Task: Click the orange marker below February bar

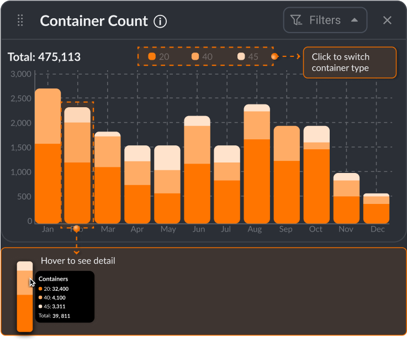Action: click(x=77, y=228)
